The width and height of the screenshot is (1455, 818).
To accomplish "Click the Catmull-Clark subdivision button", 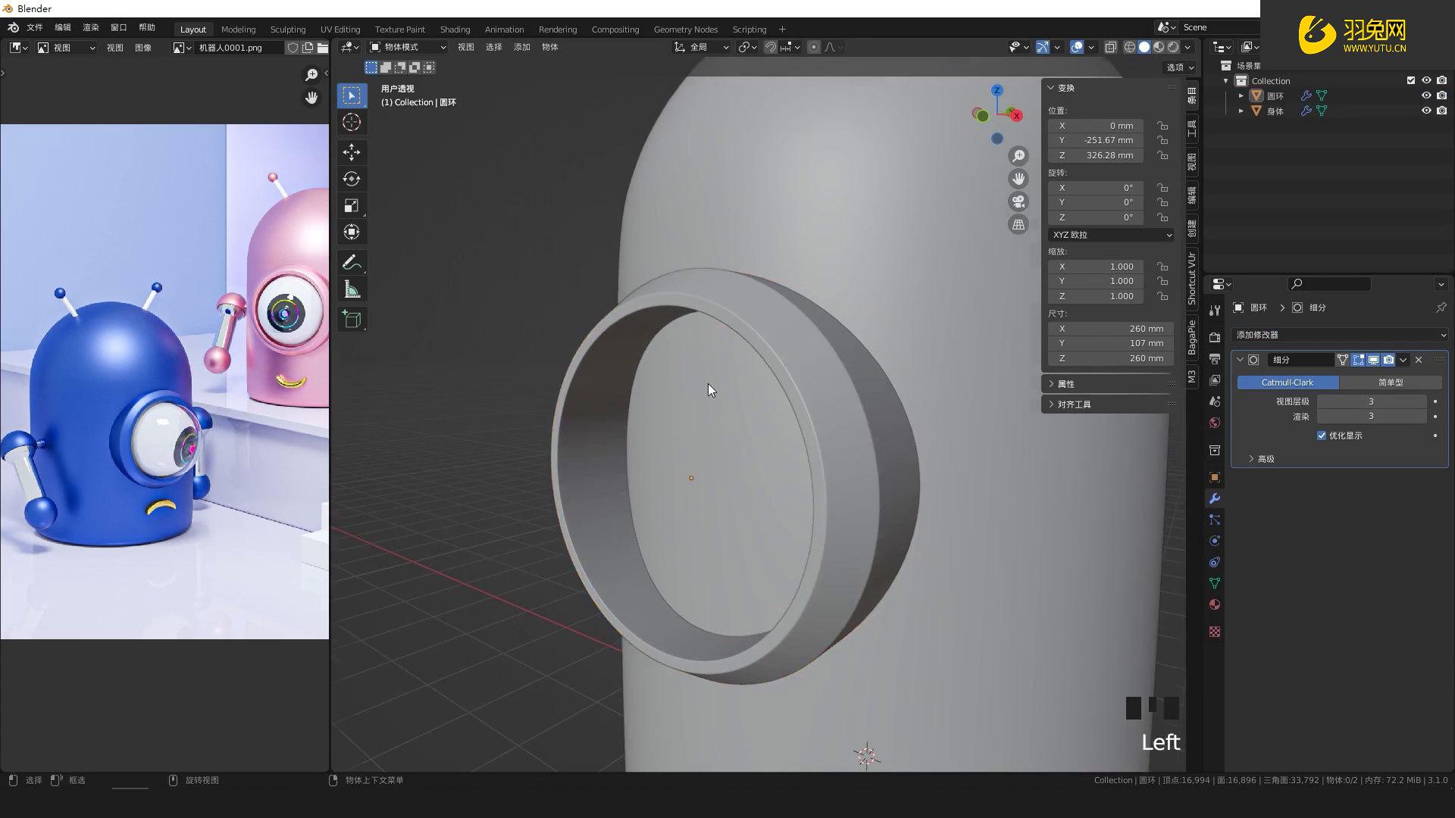I will click(1286, 382).
